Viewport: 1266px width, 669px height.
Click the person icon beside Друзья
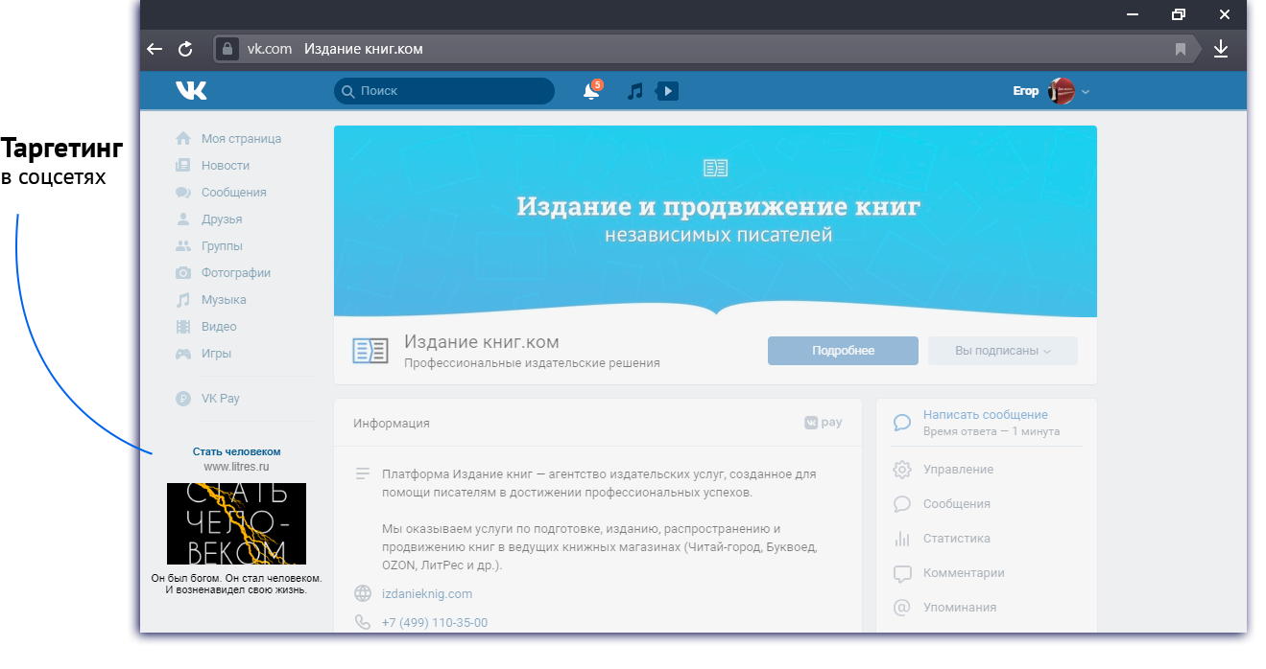183,219
